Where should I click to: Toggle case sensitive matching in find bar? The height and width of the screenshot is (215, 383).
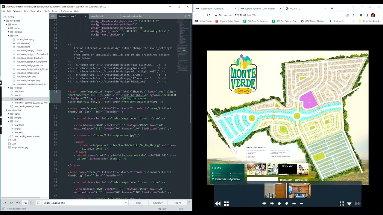(11, 203)
